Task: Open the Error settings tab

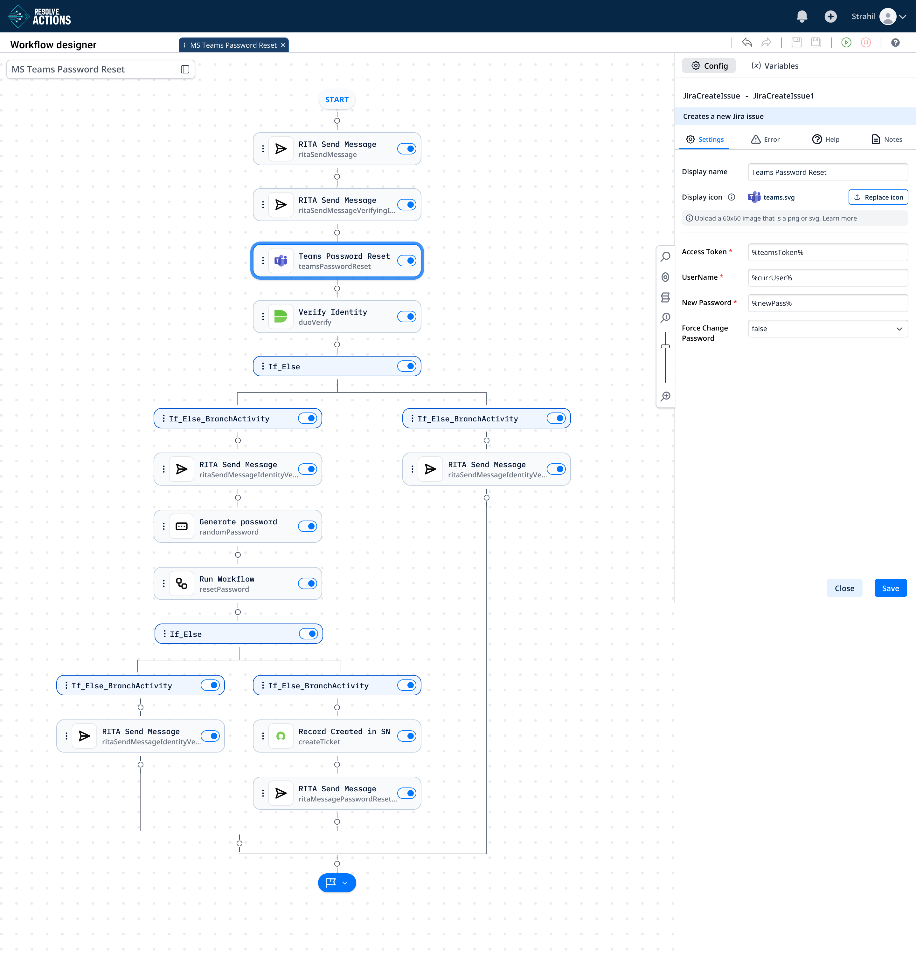Action: point(765,140)
